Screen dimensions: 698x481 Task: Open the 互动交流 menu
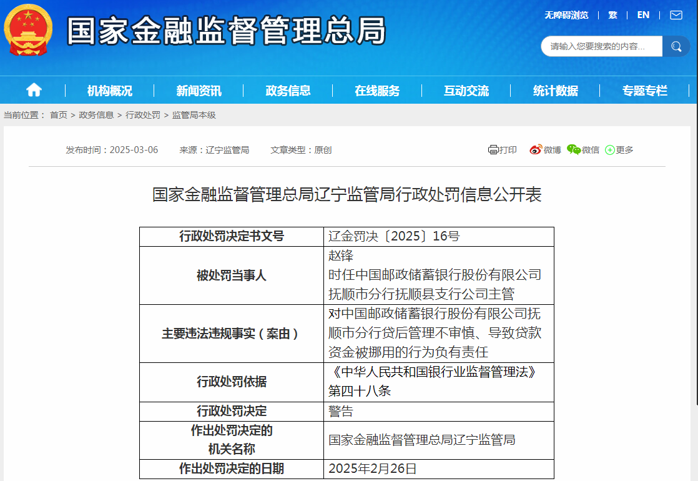point(466,91)
